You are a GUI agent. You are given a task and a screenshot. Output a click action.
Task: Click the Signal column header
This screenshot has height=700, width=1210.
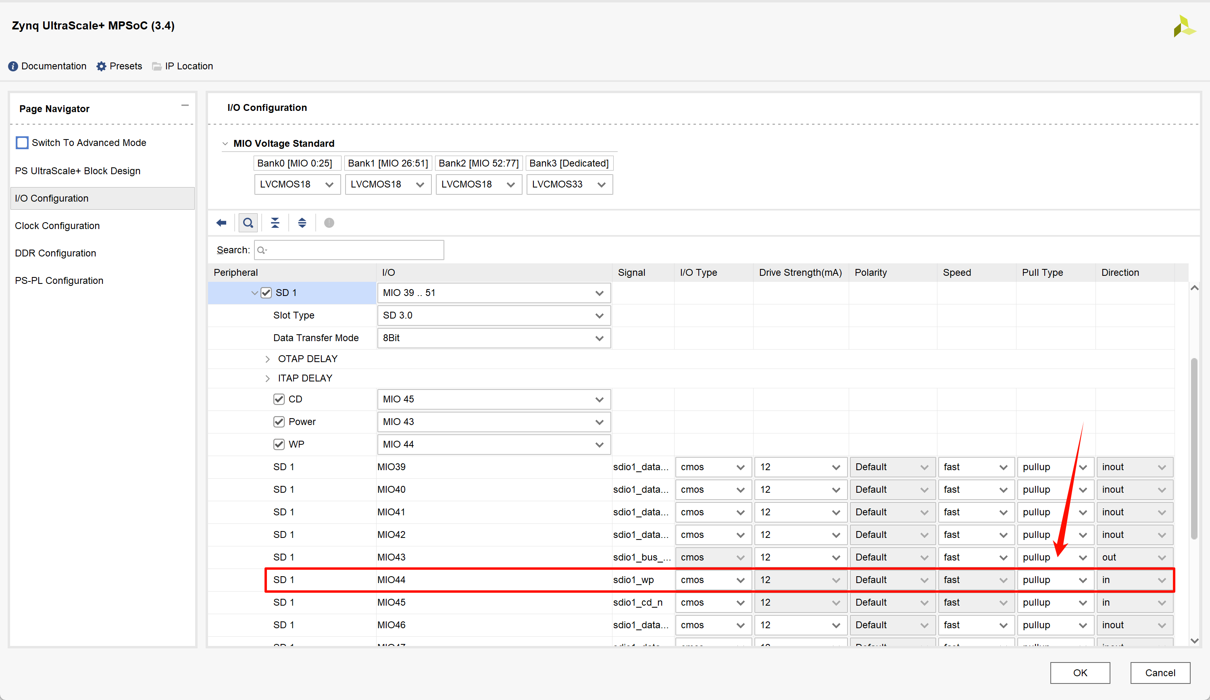pyautogui.click(x=643, y=273)
